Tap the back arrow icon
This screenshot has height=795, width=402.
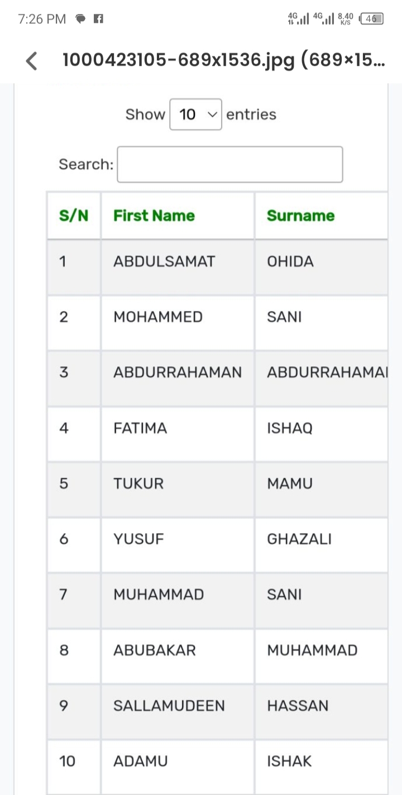[x=32, y=61]
